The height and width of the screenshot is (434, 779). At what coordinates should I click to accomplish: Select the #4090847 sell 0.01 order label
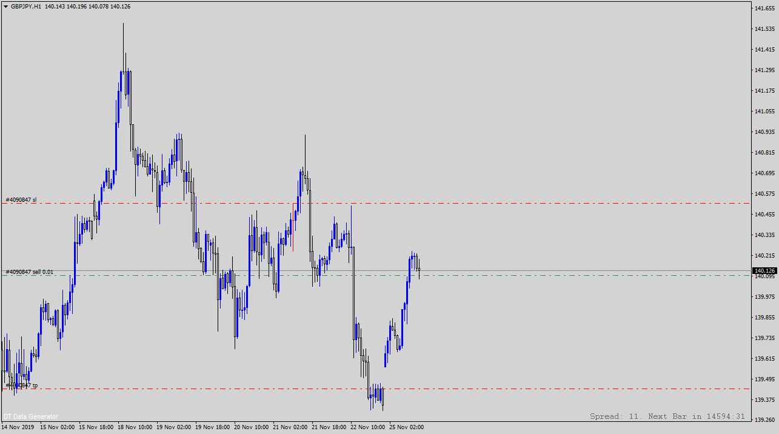(29, 272)
